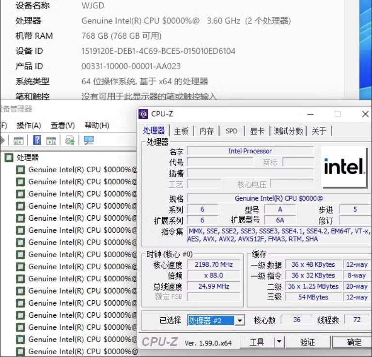Image resolution: width=372 pixels, height=357 pixels.
Task: Open the 帮助(H) menu in Device Manager
Action: (97, 126)
